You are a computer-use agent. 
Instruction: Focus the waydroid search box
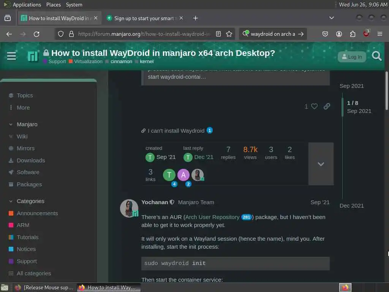[273, 34]
